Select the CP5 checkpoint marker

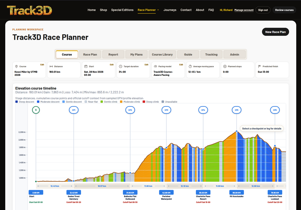pos(237,110)
